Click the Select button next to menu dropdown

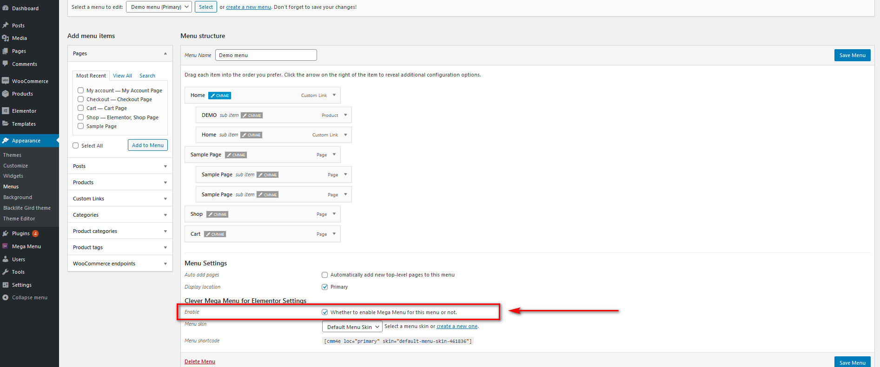(x=206, y=7)
